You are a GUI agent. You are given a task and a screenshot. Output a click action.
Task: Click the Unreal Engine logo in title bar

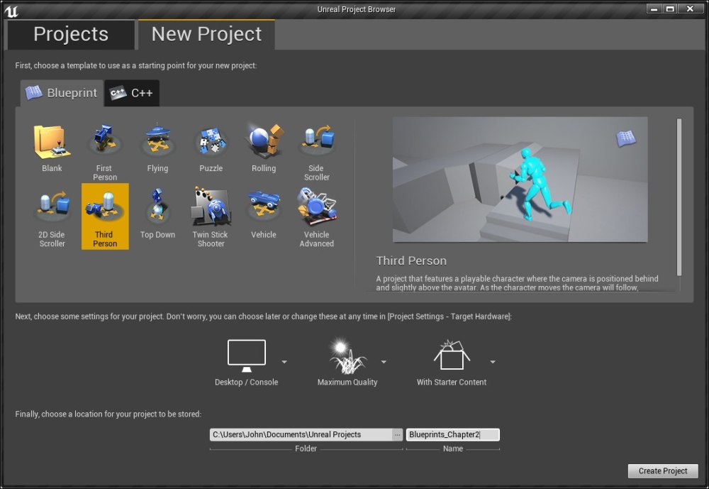coord(11,11)
